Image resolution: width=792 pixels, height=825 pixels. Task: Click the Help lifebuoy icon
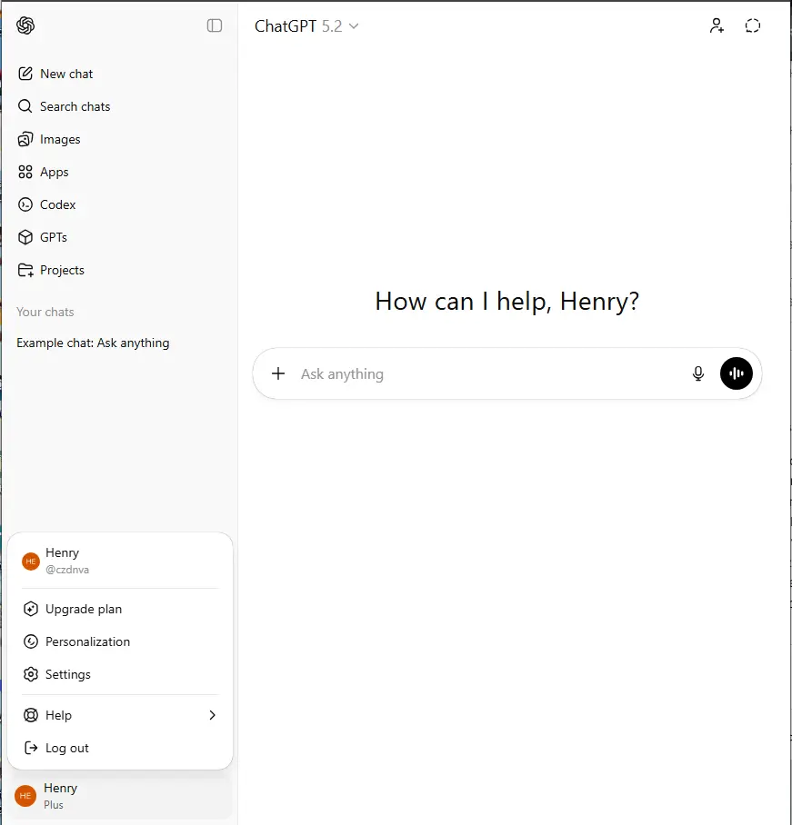(31, 715)
